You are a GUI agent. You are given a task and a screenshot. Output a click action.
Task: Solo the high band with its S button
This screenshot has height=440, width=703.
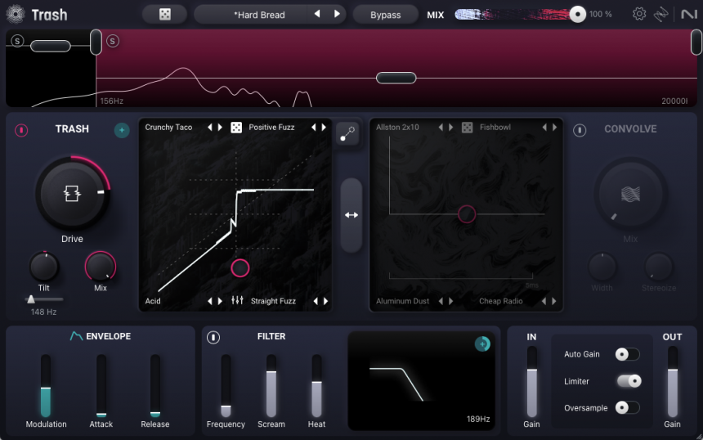pos(113,41)
